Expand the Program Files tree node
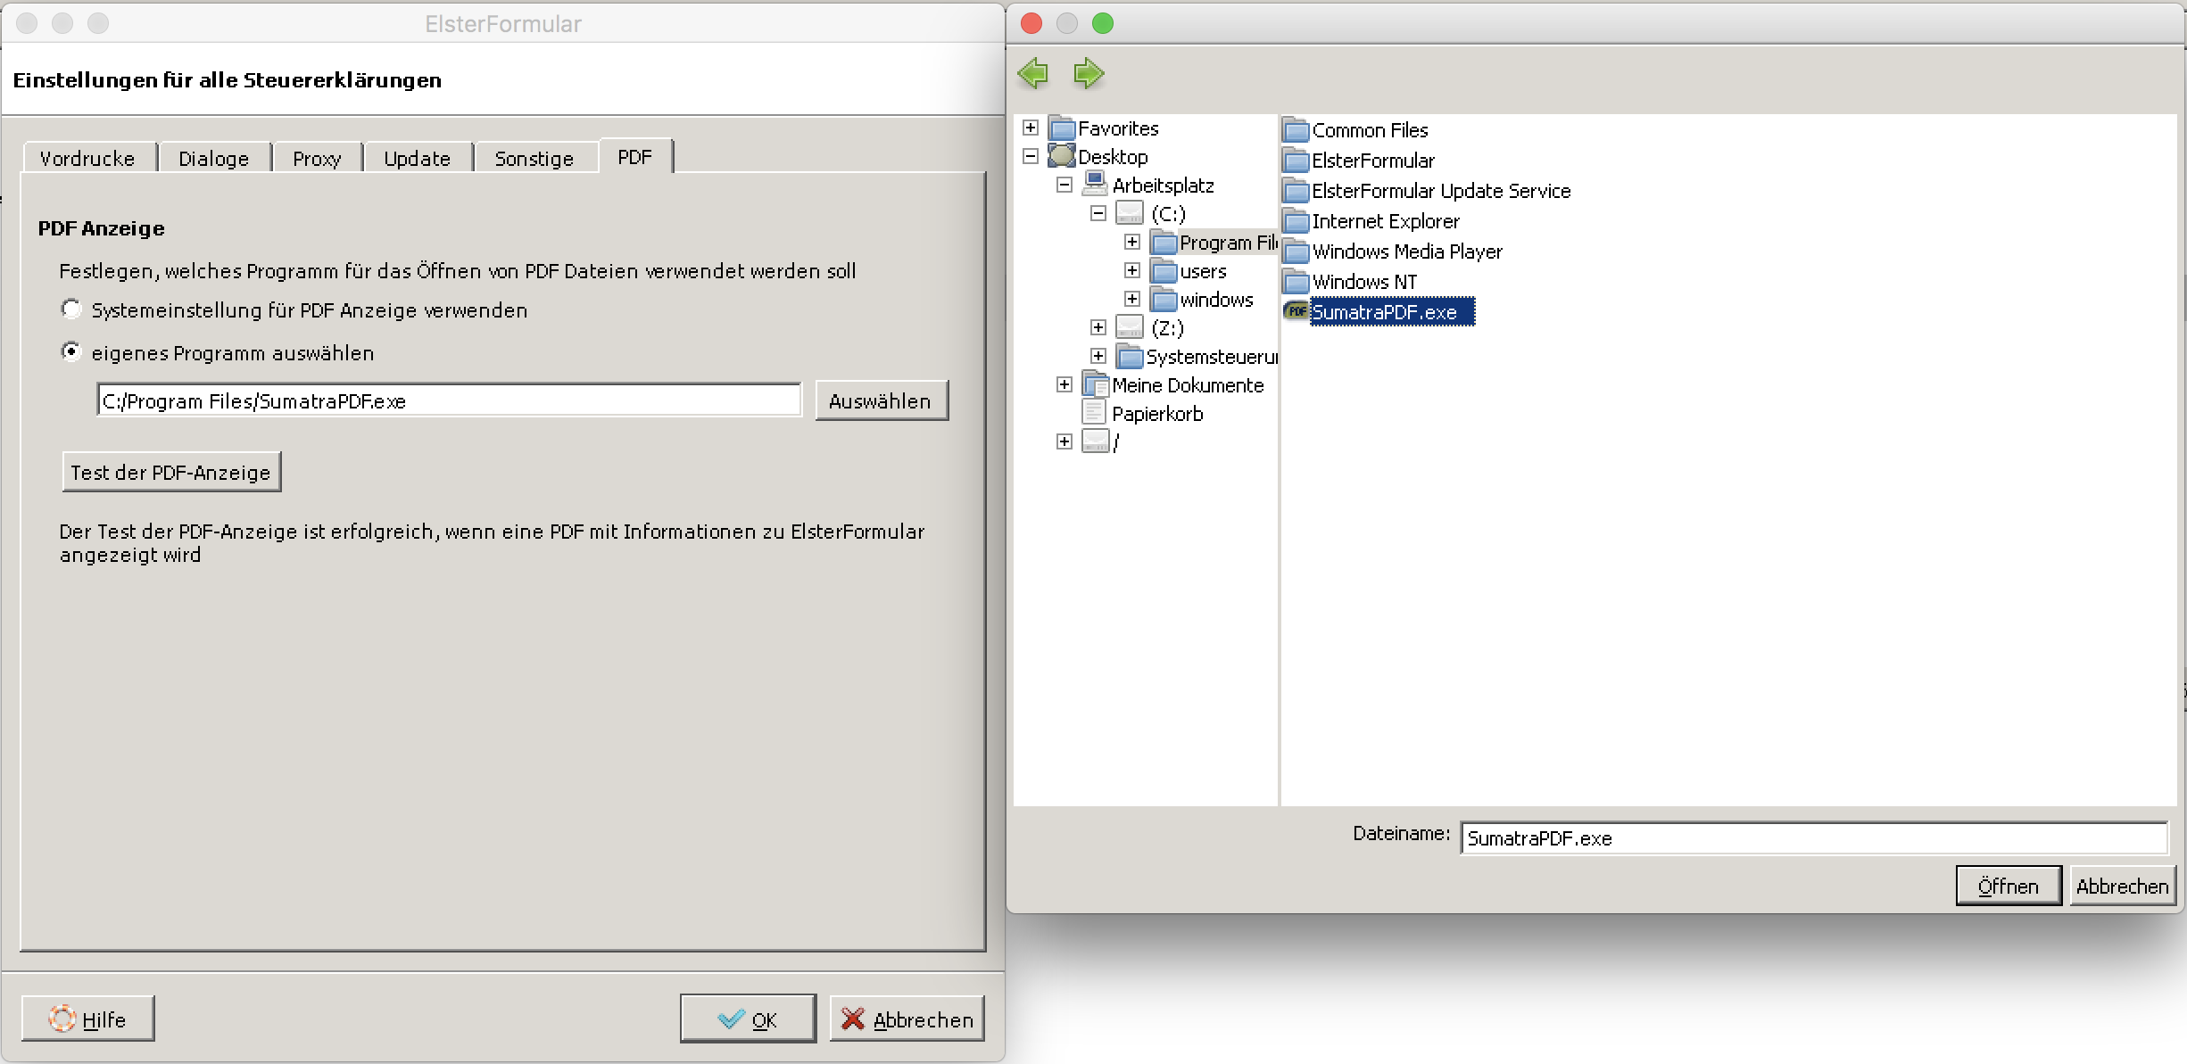 pos(1132,242)
